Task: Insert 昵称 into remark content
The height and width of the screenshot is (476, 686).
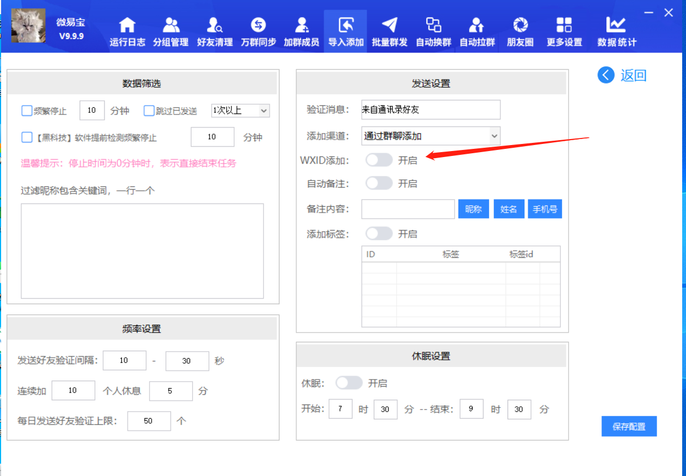Action: point(473,209)
